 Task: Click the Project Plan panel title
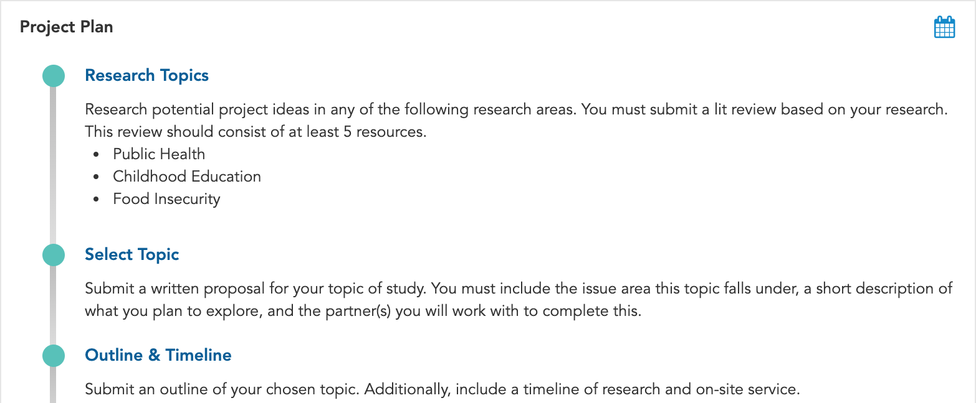[67, 27]
